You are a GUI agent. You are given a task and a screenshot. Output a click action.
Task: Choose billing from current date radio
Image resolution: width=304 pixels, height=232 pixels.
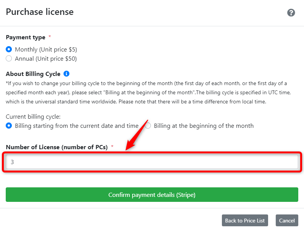point(9,126)
